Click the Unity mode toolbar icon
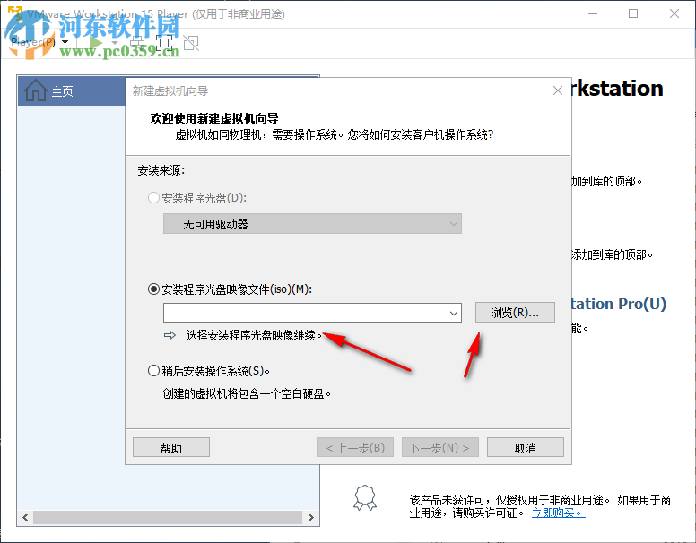Viewport: 696px width, 543px height. coord(191,43)
